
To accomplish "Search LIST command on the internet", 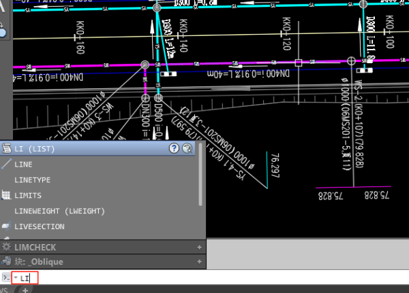I will pos(187,148).
